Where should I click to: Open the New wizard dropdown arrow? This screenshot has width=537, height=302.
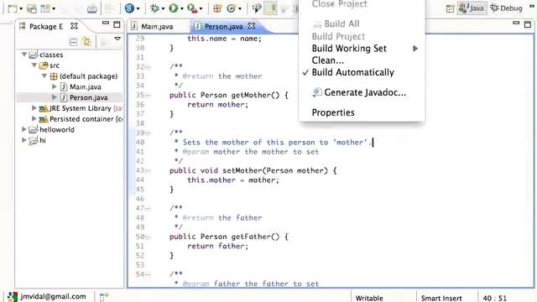(x=21, y=8)
